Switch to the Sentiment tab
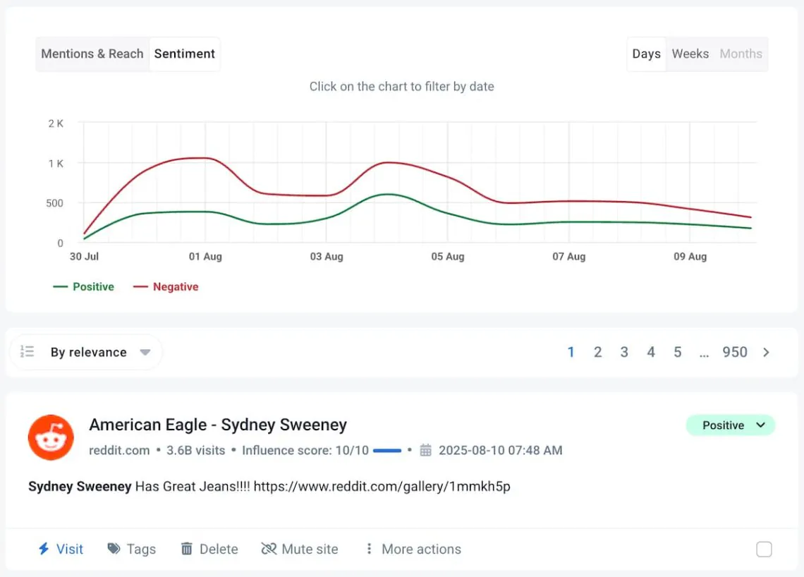This screenshot has height=577, width=804. (184, 54)
